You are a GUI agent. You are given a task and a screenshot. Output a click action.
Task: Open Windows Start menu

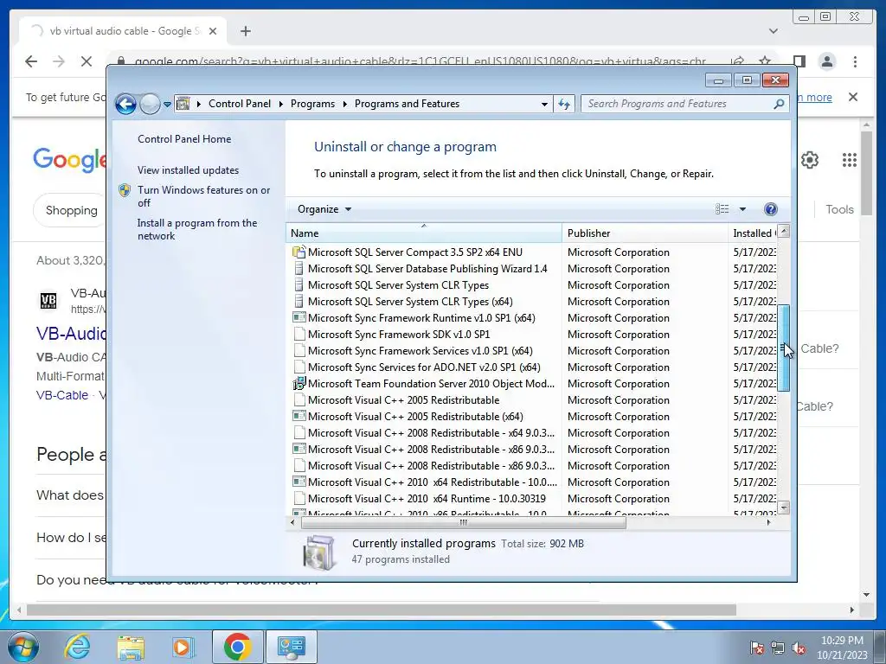coord(22,647)
